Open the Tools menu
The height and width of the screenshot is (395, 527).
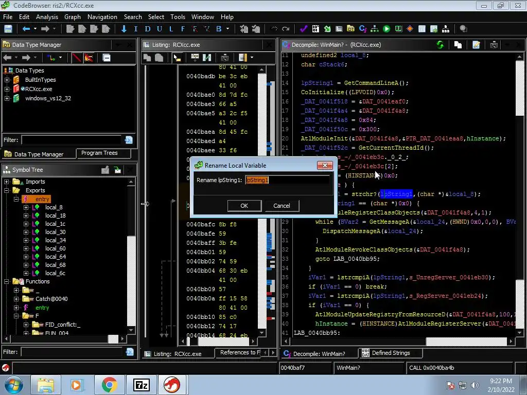178,17
